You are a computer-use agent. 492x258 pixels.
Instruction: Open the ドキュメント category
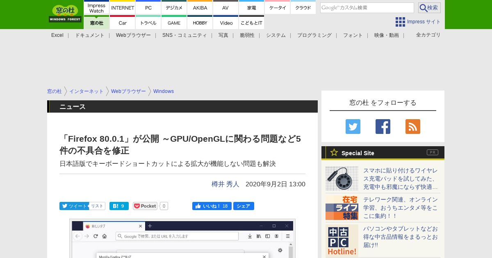(90, 35)
